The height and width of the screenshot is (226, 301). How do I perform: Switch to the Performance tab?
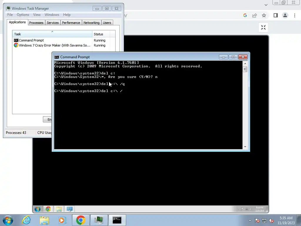71,23
